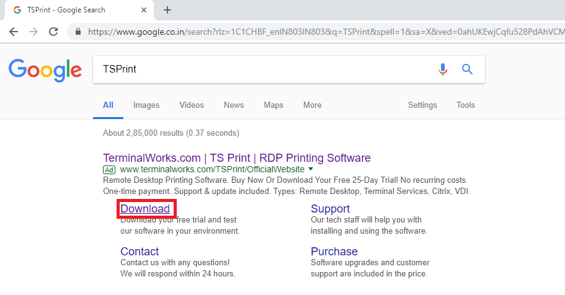Open the More search menu
This screenshot has width=565, height=295.
pyautogui.click(x=313, y=105)
